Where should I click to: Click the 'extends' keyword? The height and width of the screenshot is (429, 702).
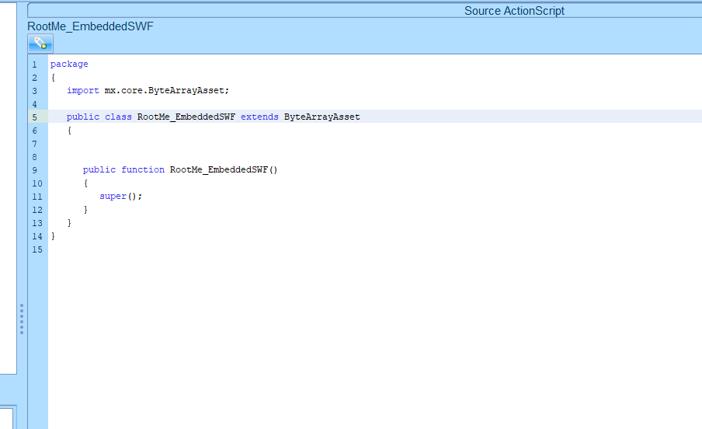point(259,117)
